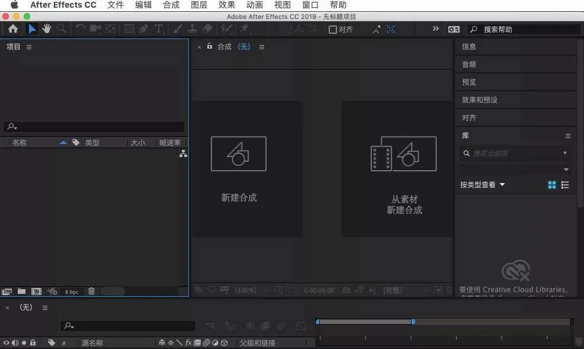Select the Eraser tool

pyautogui.click(x=207, y=28)
